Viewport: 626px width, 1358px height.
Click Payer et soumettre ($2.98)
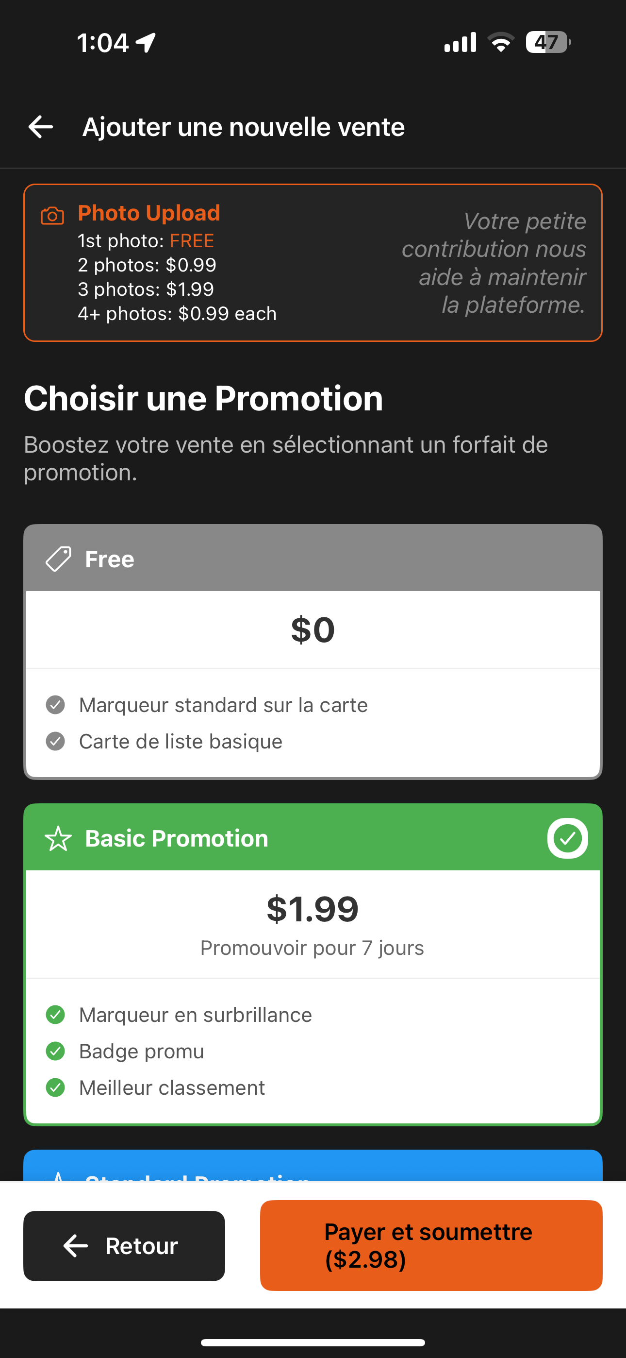click(x=431, y=1246)
